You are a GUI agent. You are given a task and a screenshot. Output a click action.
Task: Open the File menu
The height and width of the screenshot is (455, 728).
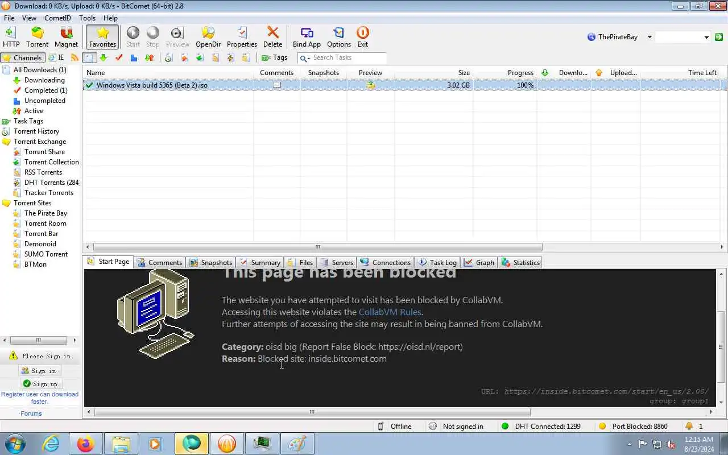(9, 18)
